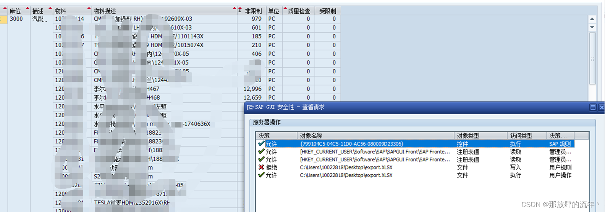Click the SAP GUI security dialog title icon
This screenshot has height=212, width=605.
coord(251,107)
